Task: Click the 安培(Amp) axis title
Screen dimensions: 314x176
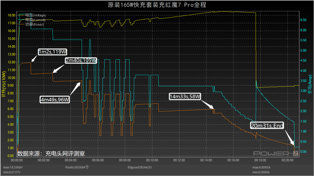Action: pos(310,84)
